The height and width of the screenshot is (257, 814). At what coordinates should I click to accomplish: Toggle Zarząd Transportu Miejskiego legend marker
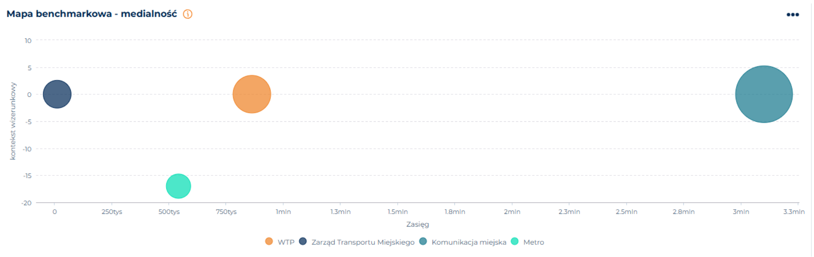[x=303, y=241]
